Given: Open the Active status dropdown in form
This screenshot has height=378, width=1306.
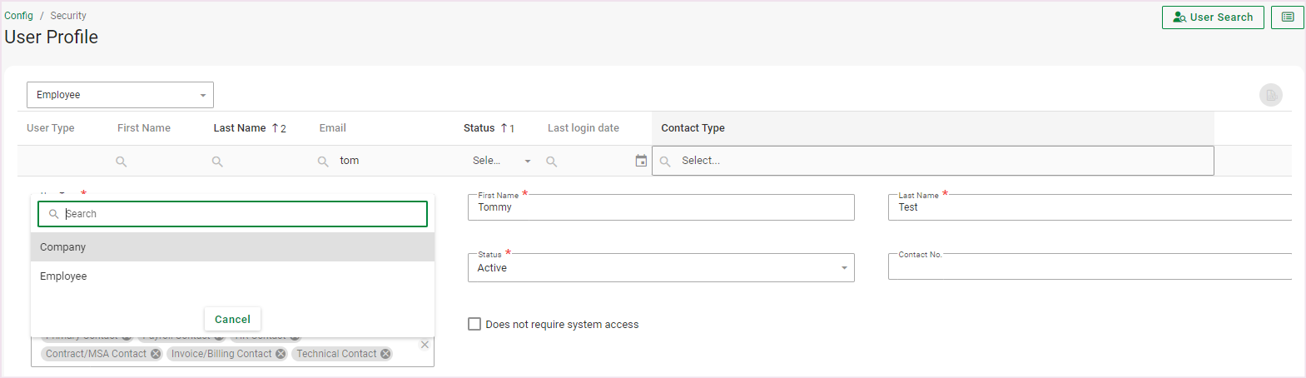Looking at the screenshot, I should coord(661,268).
